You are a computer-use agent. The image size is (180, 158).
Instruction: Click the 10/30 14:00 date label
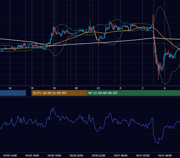10,155
